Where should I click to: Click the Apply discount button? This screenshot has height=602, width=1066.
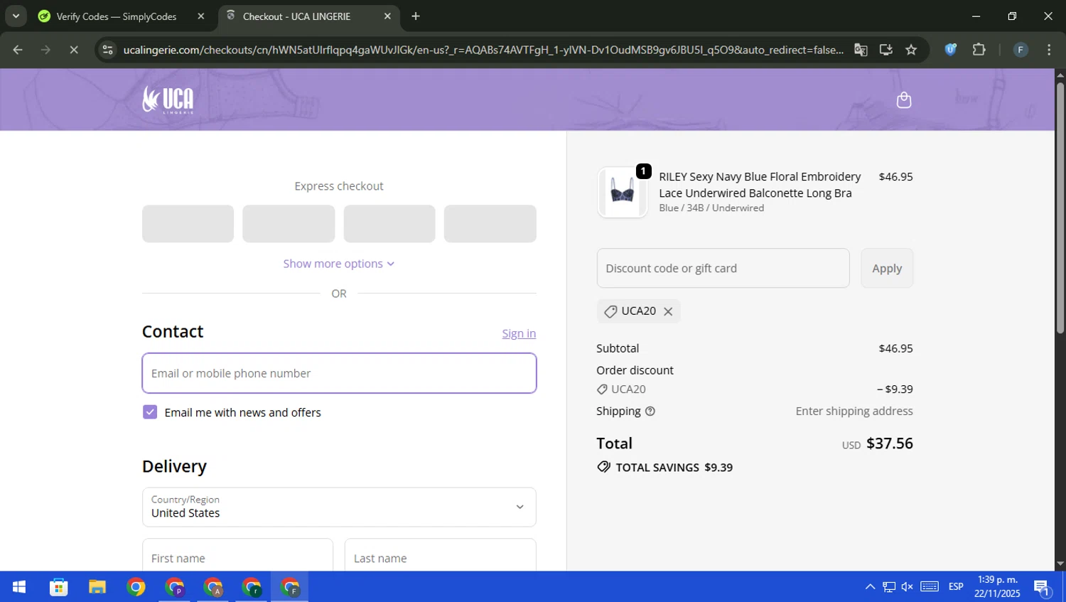point(887,268)
